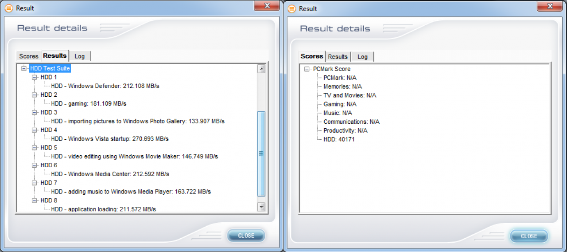This screenshot has width=567, height=252.
Task: Click CLOSE button in the left Result window
Action: coord(246,236)
